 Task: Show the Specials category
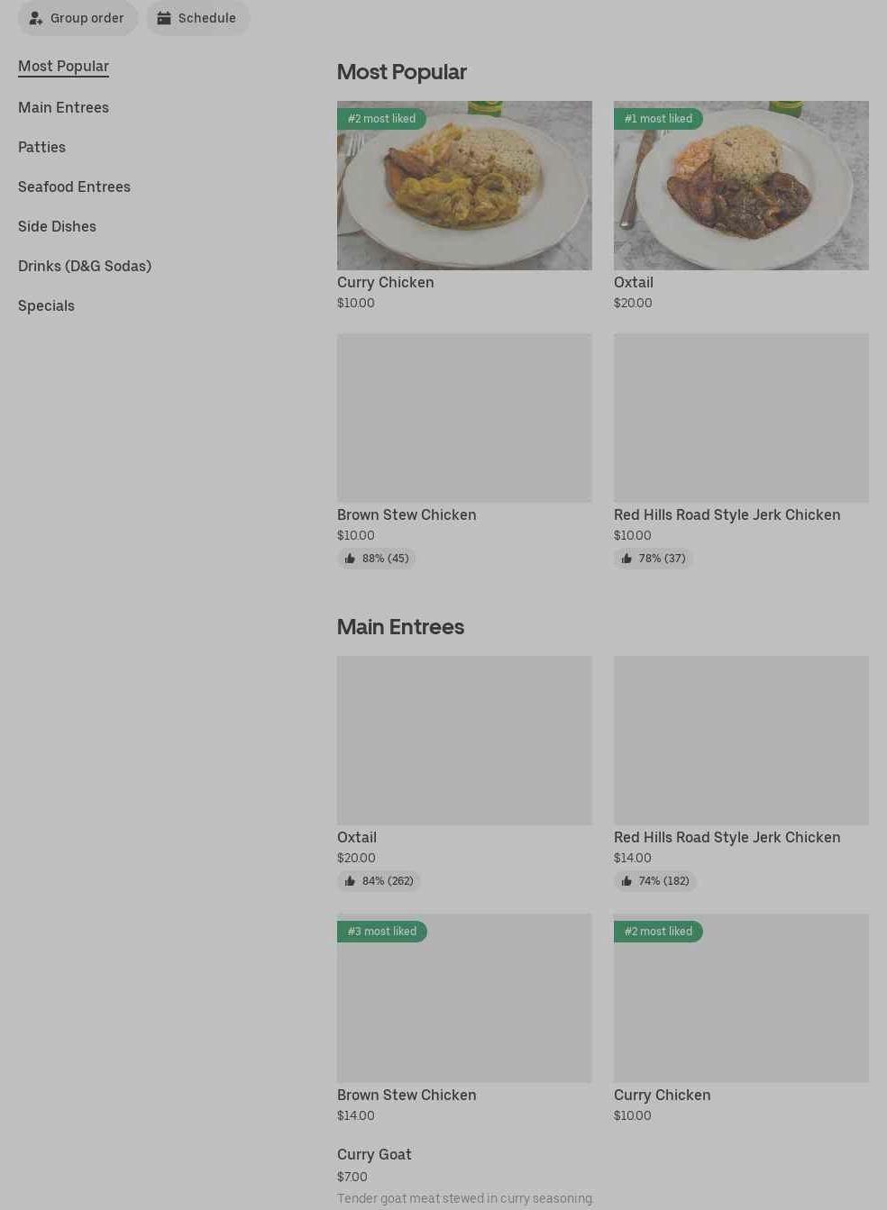pyautogui.click(x=46, y=305)
